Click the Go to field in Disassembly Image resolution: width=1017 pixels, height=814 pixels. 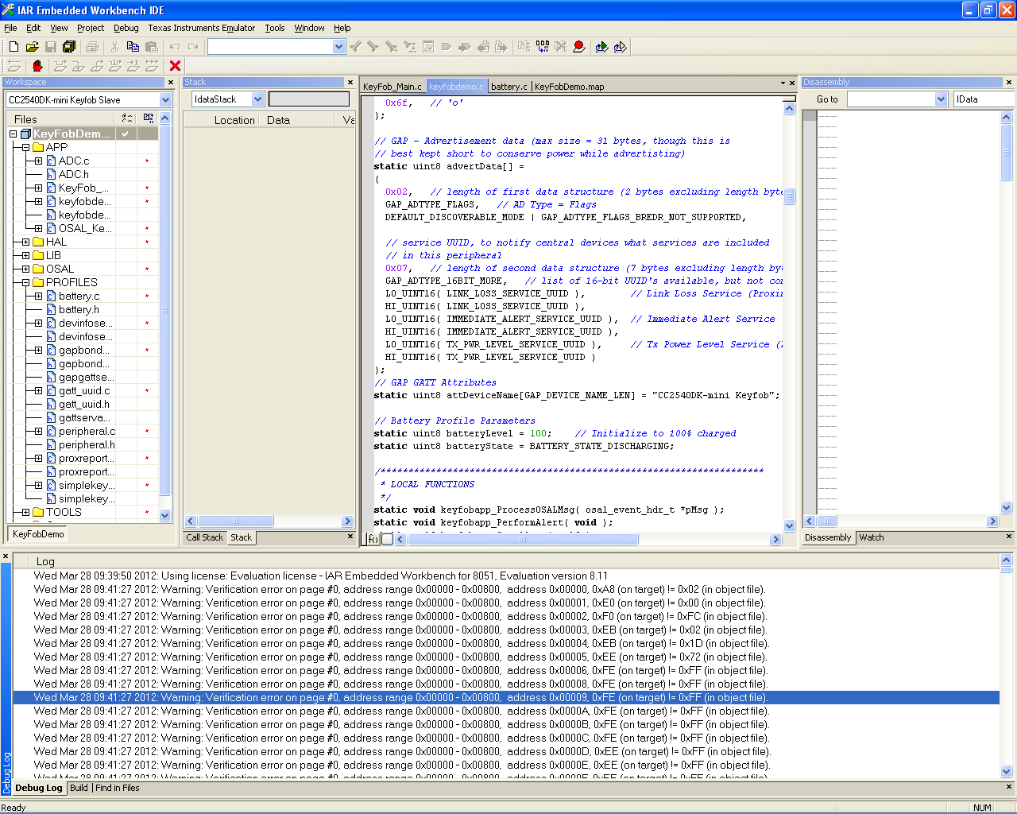(890, 99)
